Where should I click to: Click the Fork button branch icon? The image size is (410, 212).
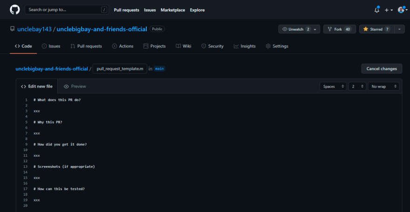coord(330,29)
